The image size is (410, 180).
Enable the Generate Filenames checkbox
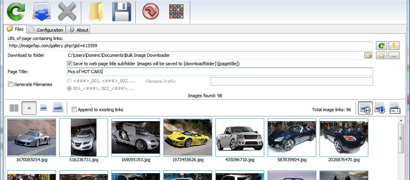pos(10,84)
